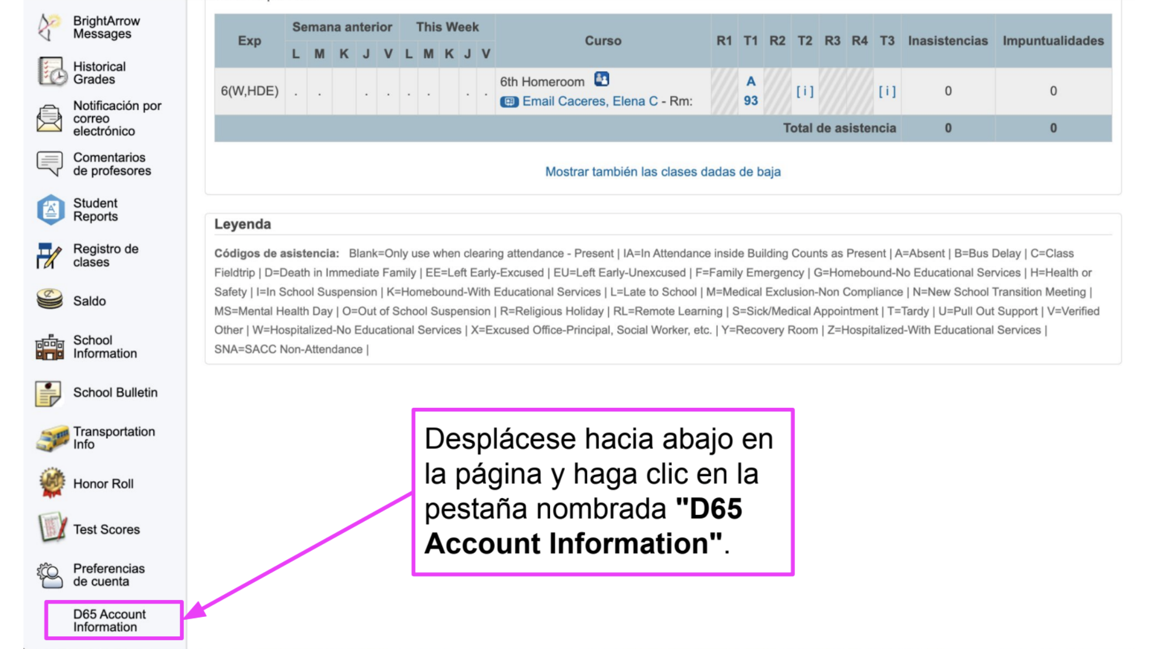Click the BrightArrow Messages icon
Image resolution: width=1155 pixels, height=649 pixels.
click(50, 27)
